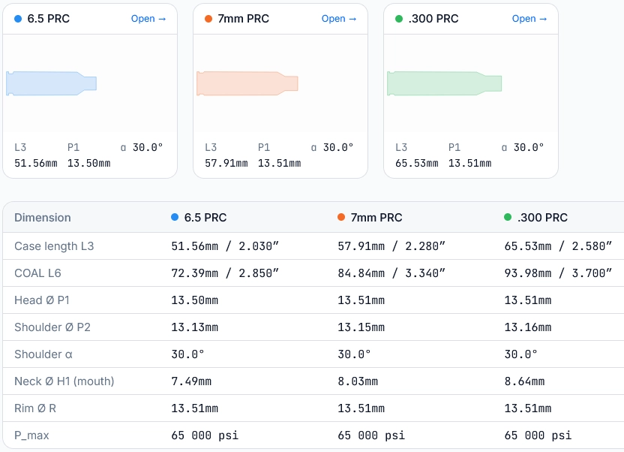Click the orange 7mm PRC case drawing
Image resolution: width=624 pixels, height=452 pixels.
[247, 83]
